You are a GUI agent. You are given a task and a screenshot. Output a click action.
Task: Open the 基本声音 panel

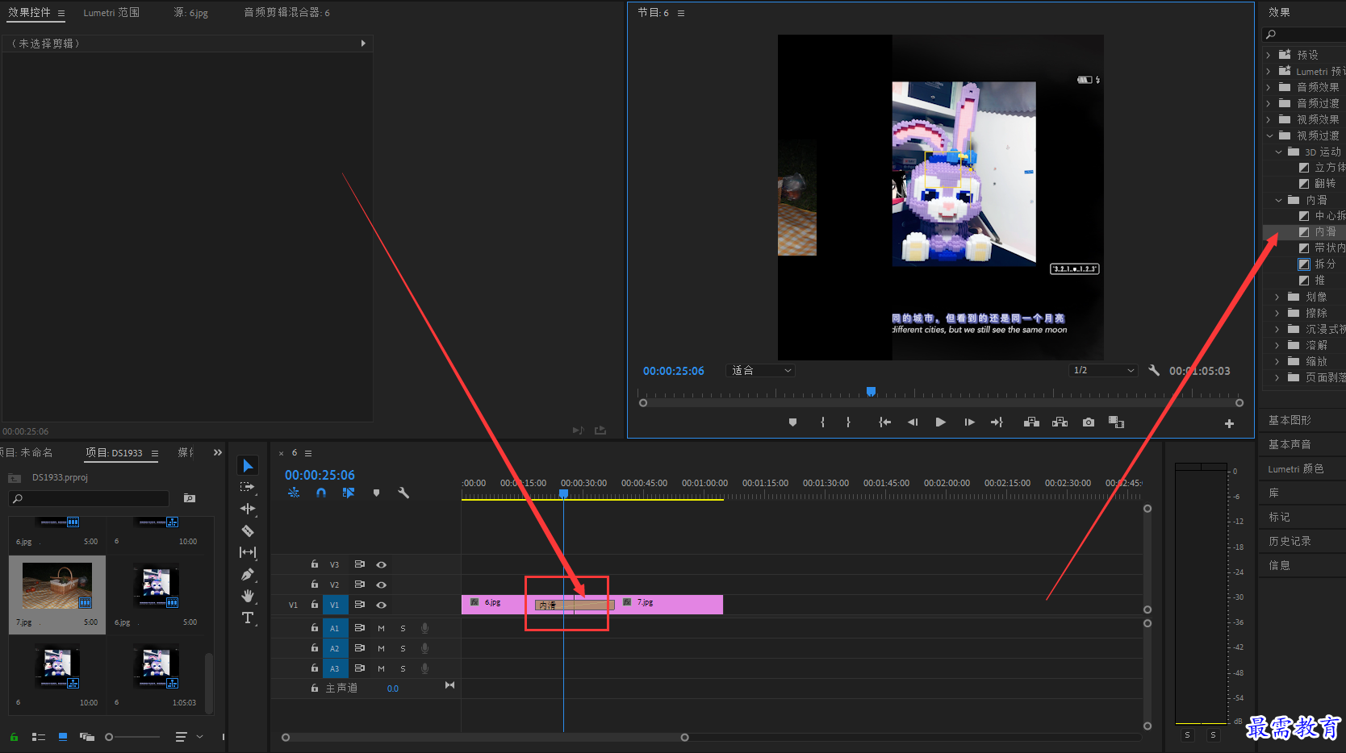1290,444
